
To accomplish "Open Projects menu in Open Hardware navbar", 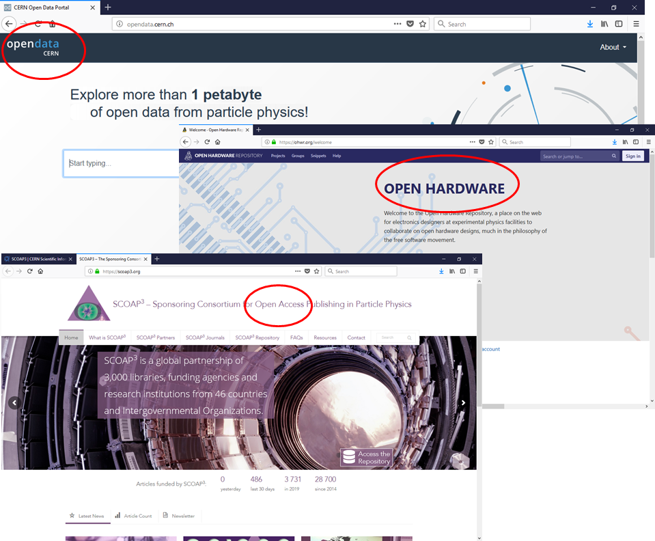I will point(278,156).
